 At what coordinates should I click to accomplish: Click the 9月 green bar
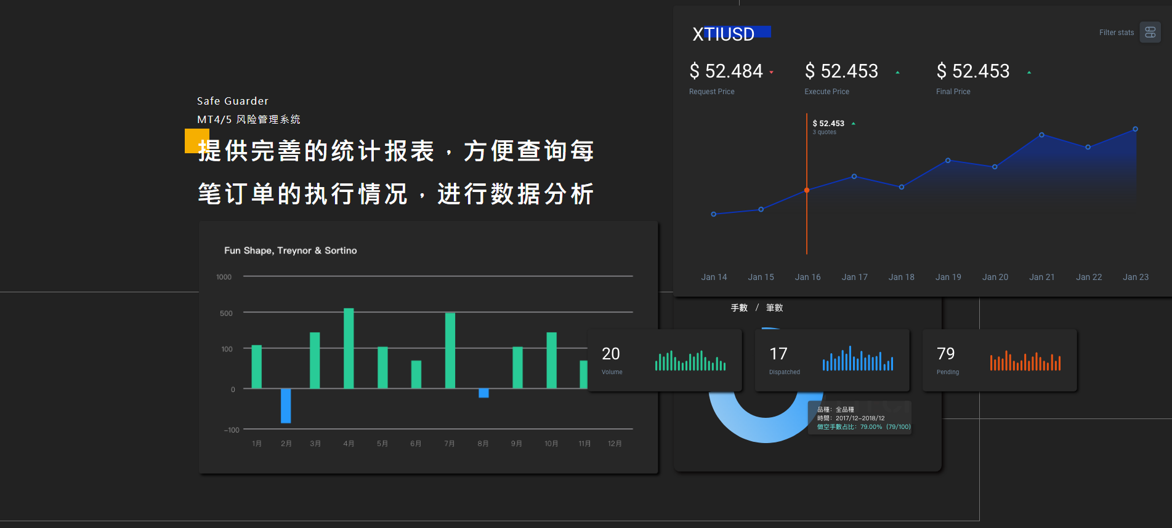pyautogui.click(x=517, y=367)
